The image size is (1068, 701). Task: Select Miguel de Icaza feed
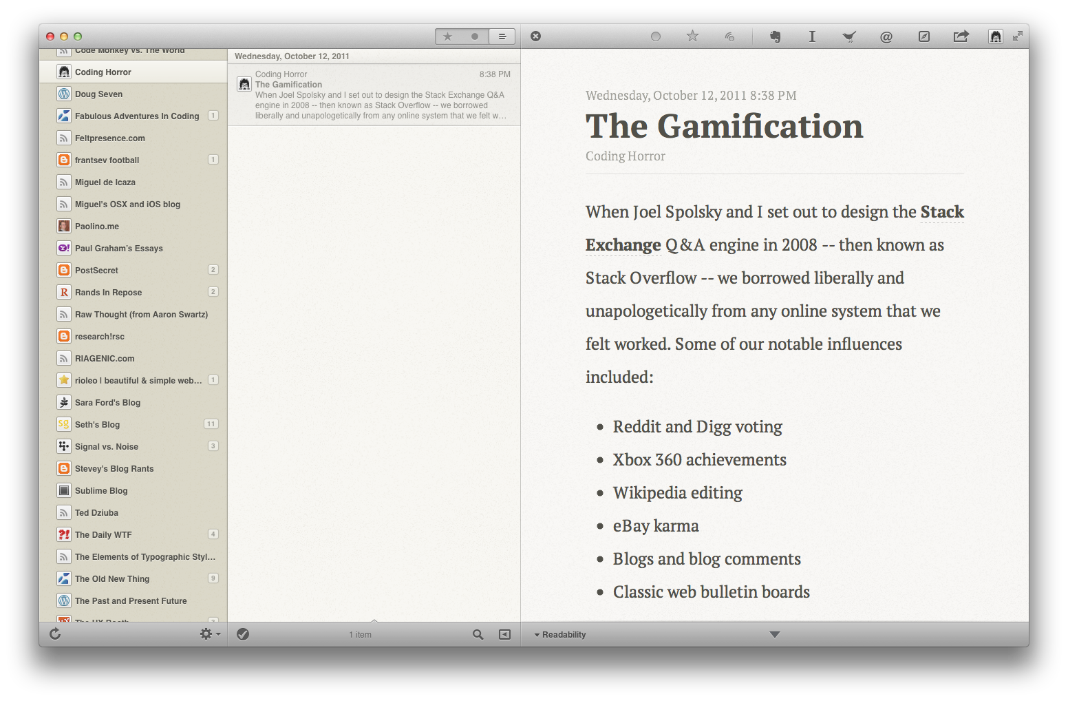133,182
